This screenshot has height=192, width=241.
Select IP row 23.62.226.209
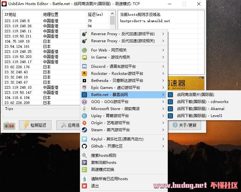42,103
